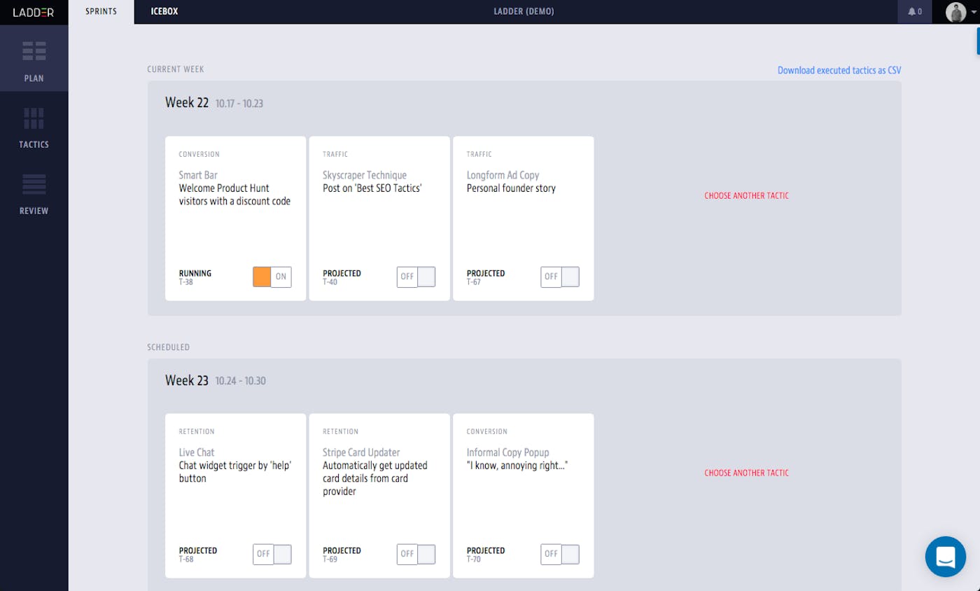
Task: Switch on the Longform Ad Copy toggle
Action: (560, 277)
